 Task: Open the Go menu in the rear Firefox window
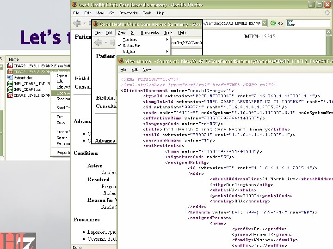pyautogui.click(x=111, y=13)
